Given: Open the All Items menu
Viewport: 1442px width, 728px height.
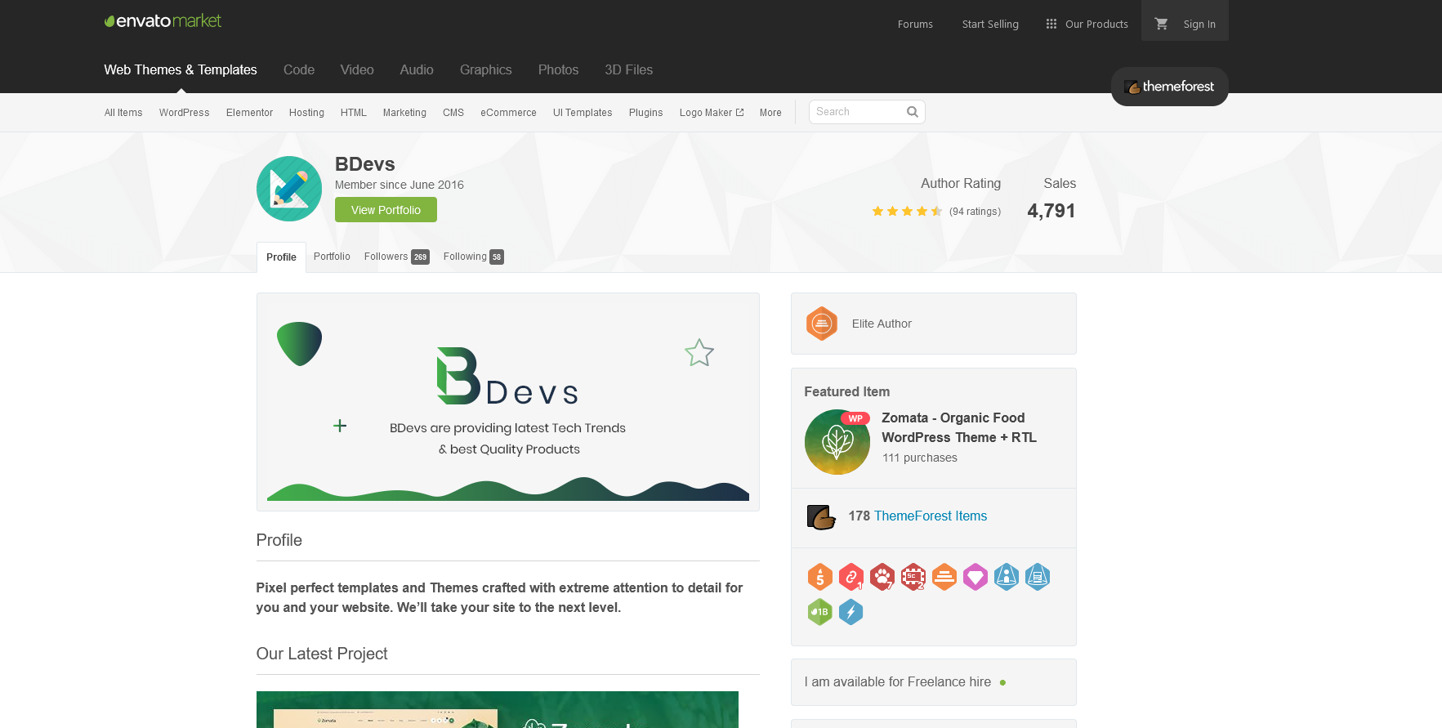Looking at the screenshot, I should coord(123,113).
